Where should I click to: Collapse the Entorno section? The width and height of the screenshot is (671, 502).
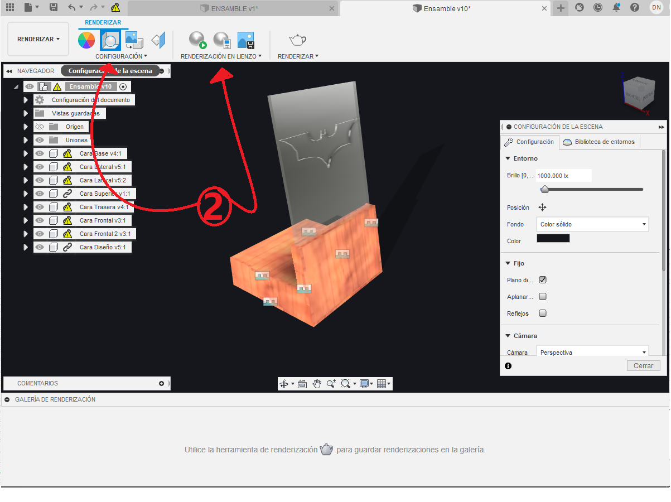tap(508, 158)
